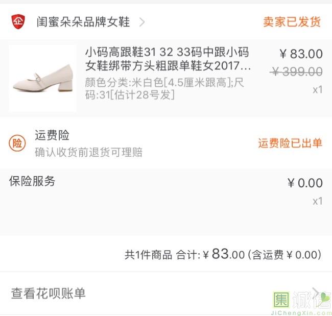Click the red enterprise shield badge icon

click(18, 22)
